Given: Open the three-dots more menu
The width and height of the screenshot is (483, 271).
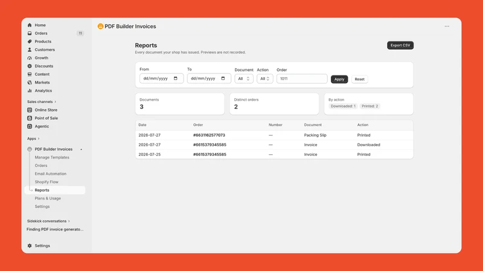Looking at the screenshot, I should click(447, 26).
